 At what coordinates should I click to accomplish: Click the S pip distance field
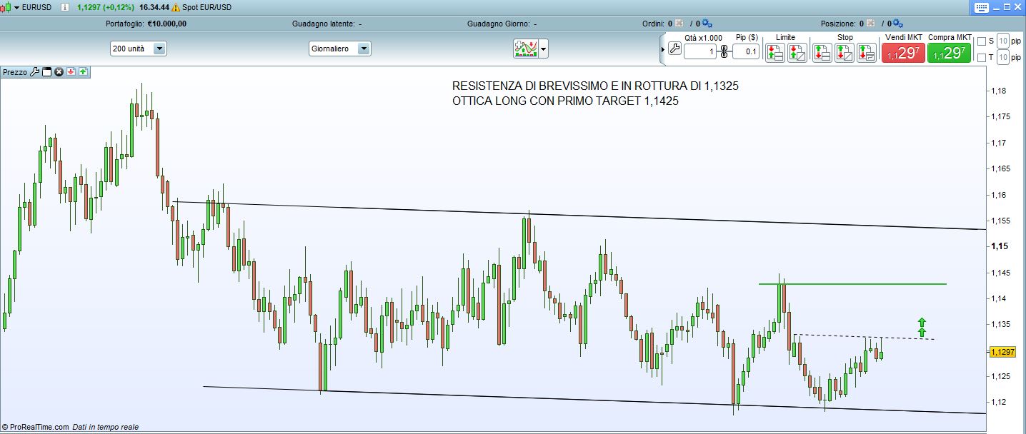click(x=1003, y=41)
